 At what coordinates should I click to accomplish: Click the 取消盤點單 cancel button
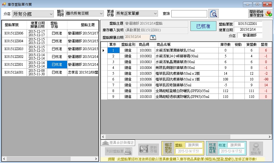click(x=256, y=149)
